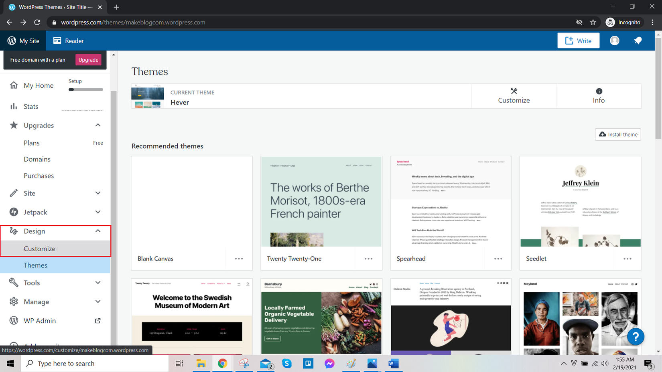
Task: Open Skype from the taskbar
Action: (287, 364)
